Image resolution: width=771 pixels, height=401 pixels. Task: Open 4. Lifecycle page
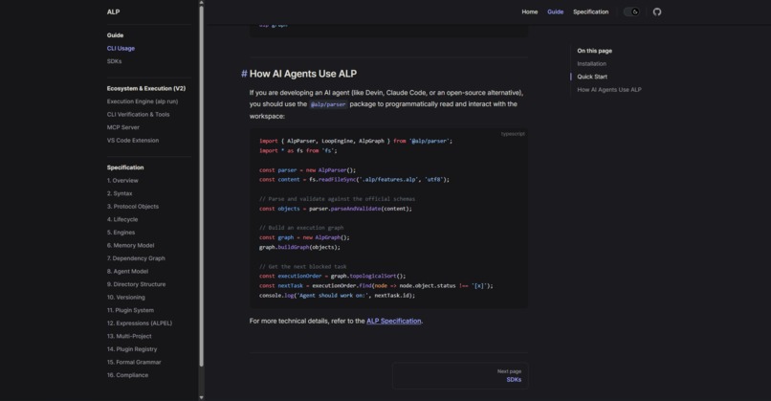point(122,219)
